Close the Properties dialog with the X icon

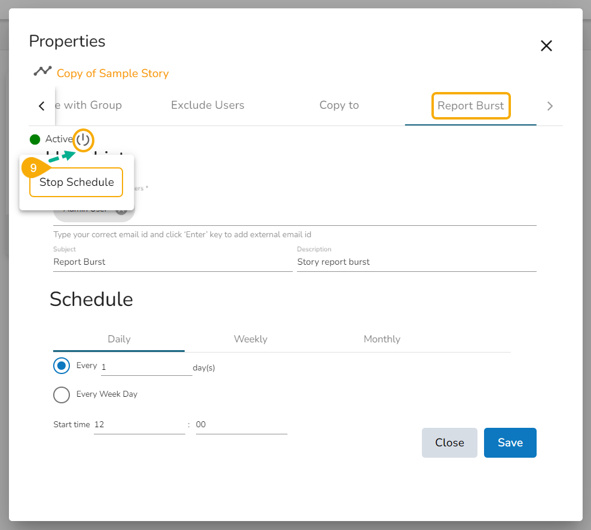point(546,46)
